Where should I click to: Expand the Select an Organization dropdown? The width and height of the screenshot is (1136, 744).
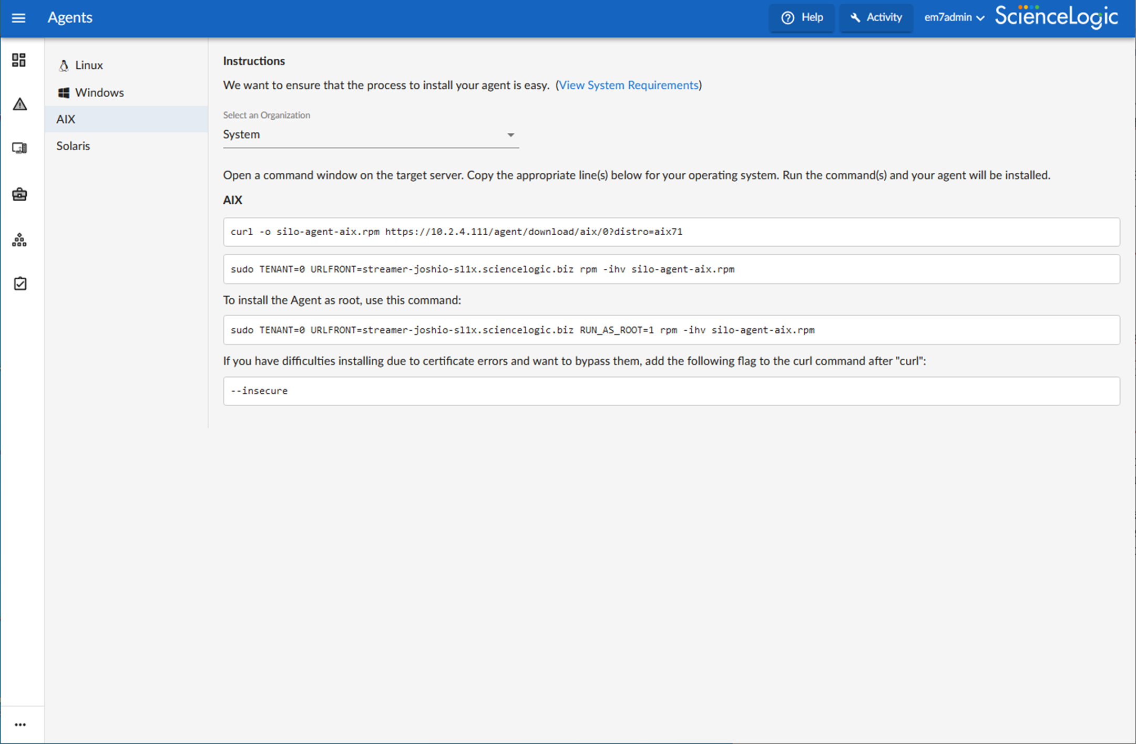pos(371,135)
